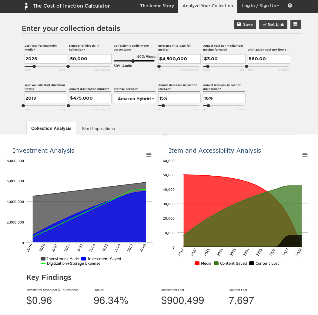The image size is (318, 315).
Task: Hide the Content Lost legend series
Action: 264,264
